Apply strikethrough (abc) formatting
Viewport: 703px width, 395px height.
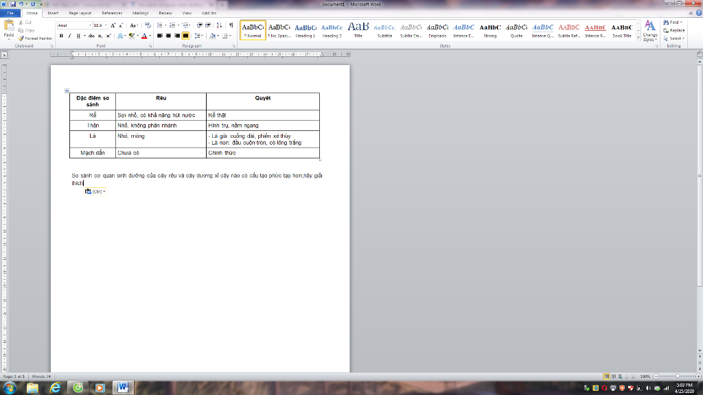[91, 36]
